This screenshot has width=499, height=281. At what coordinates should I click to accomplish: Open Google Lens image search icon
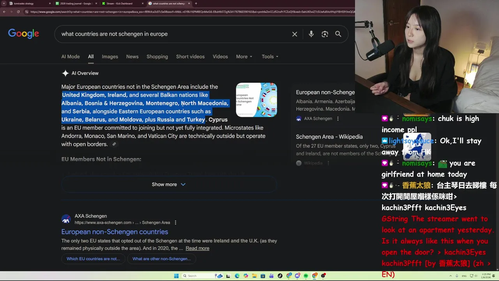[x=325, y=34]
